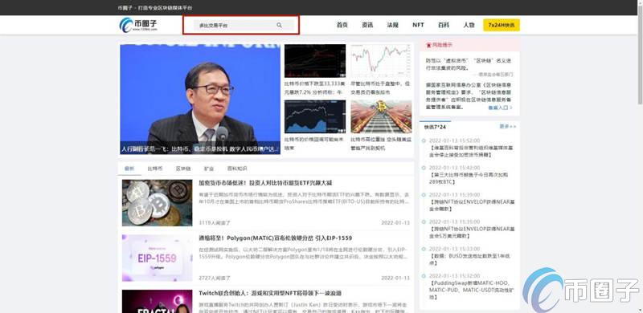
Task: Click the 2022-01-13 date beside the 3119人阅读了 count
Action: click(x=395, y=223)
